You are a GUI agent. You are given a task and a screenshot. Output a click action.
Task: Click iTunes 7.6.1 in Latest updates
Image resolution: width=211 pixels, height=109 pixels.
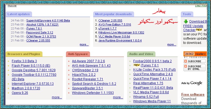click(34, 28)
